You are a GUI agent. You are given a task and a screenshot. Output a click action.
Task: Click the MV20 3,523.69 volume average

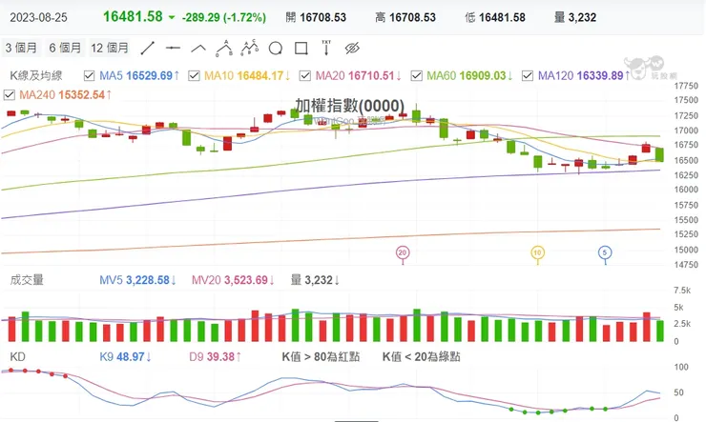pos(233,280)
